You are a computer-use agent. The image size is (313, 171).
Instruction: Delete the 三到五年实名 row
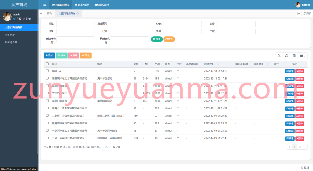[x=300, y=116]
